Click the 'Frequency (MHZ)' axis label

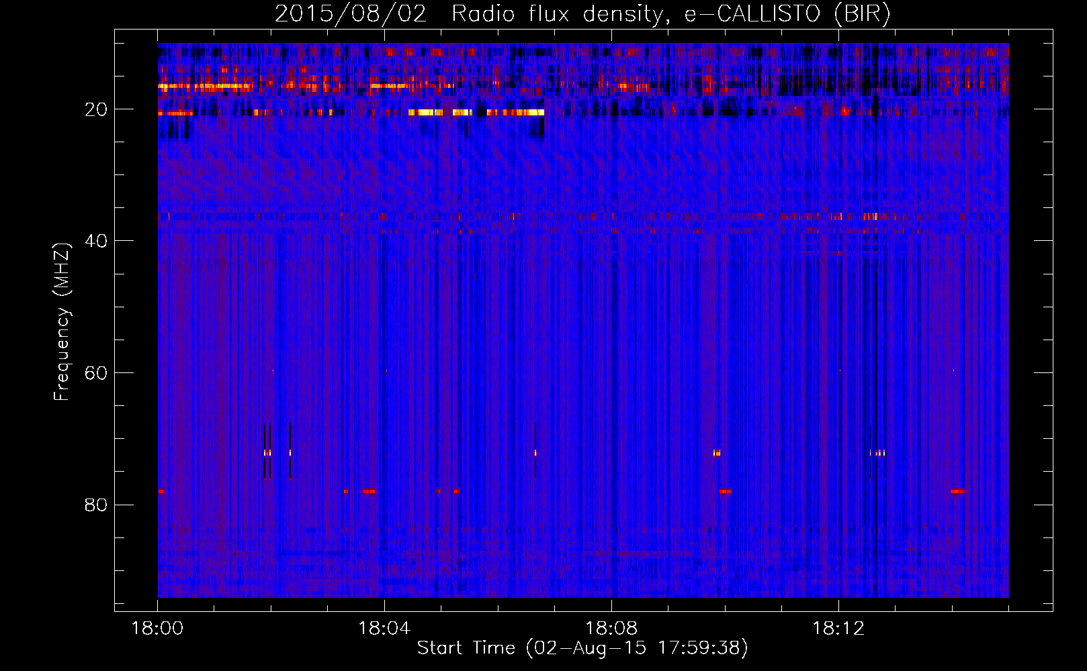click(62, 322)
